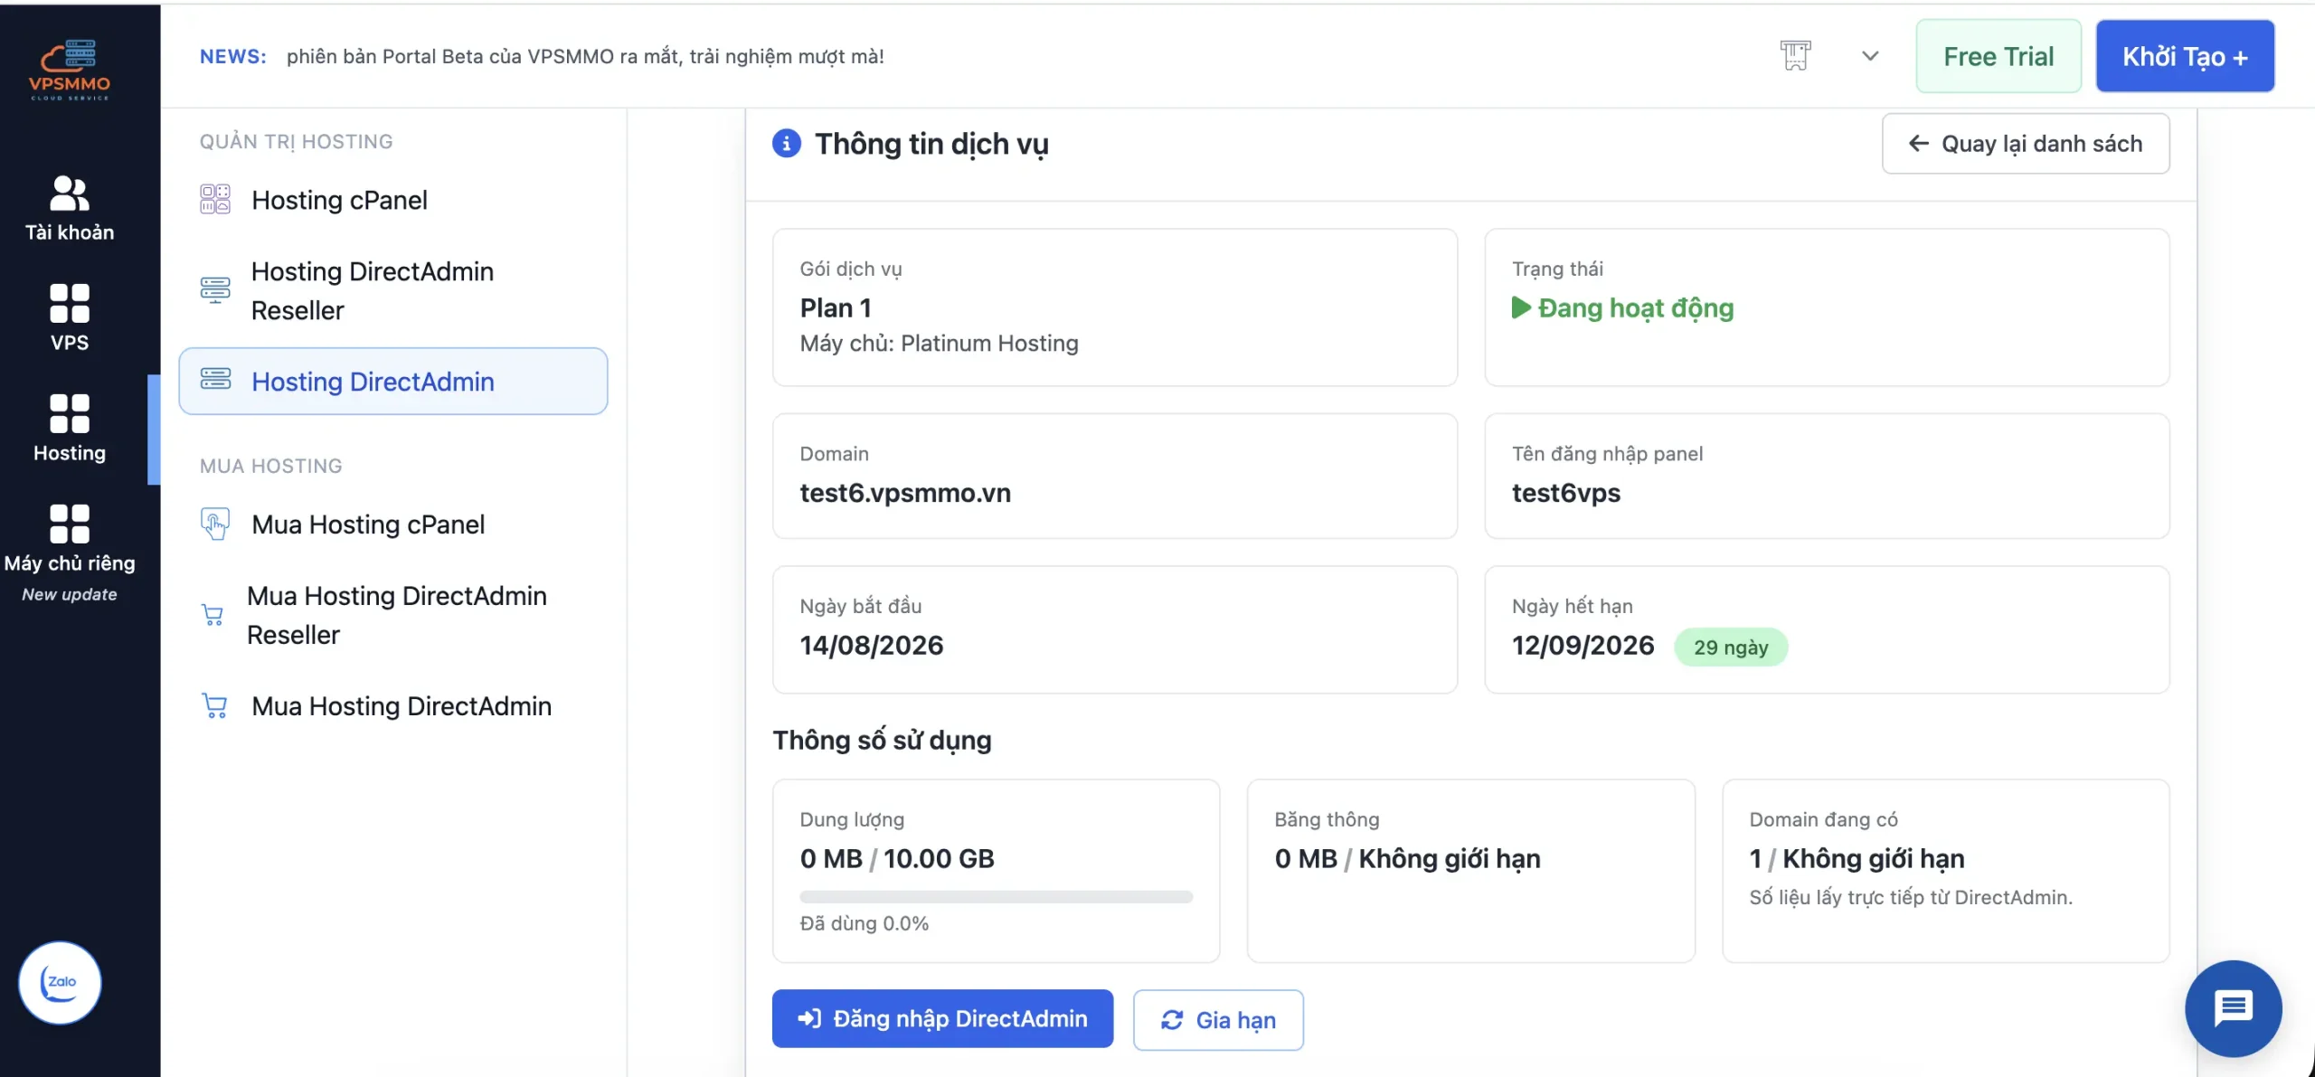This screenshot has height=1077, width=2315.
Task: Click the login arrow icon in DirectAdmin button
Action: click(x=808, y=1018)
